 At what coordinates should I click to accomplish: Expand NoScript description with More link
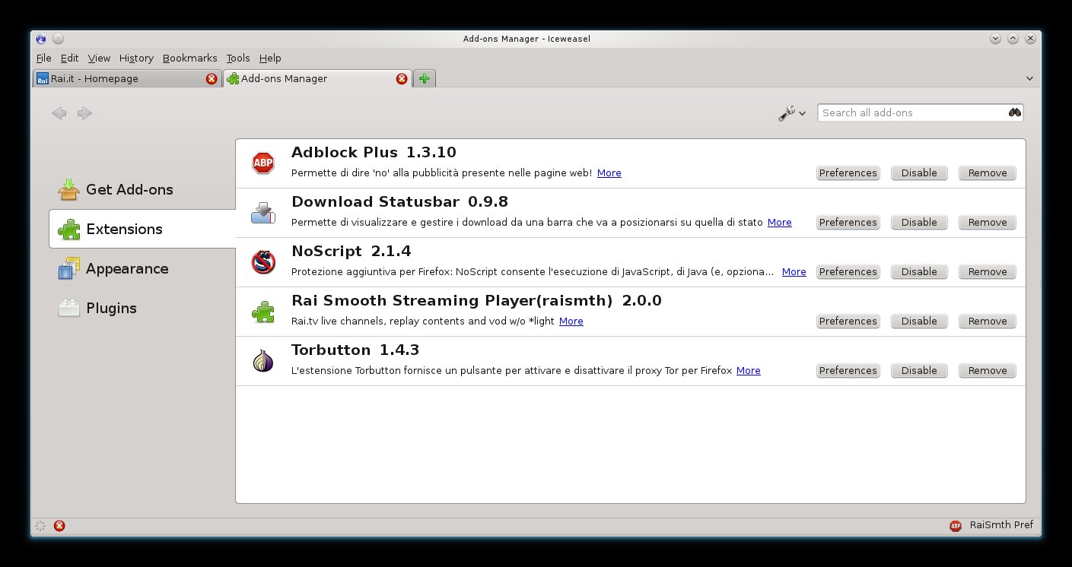pos(794,272)
